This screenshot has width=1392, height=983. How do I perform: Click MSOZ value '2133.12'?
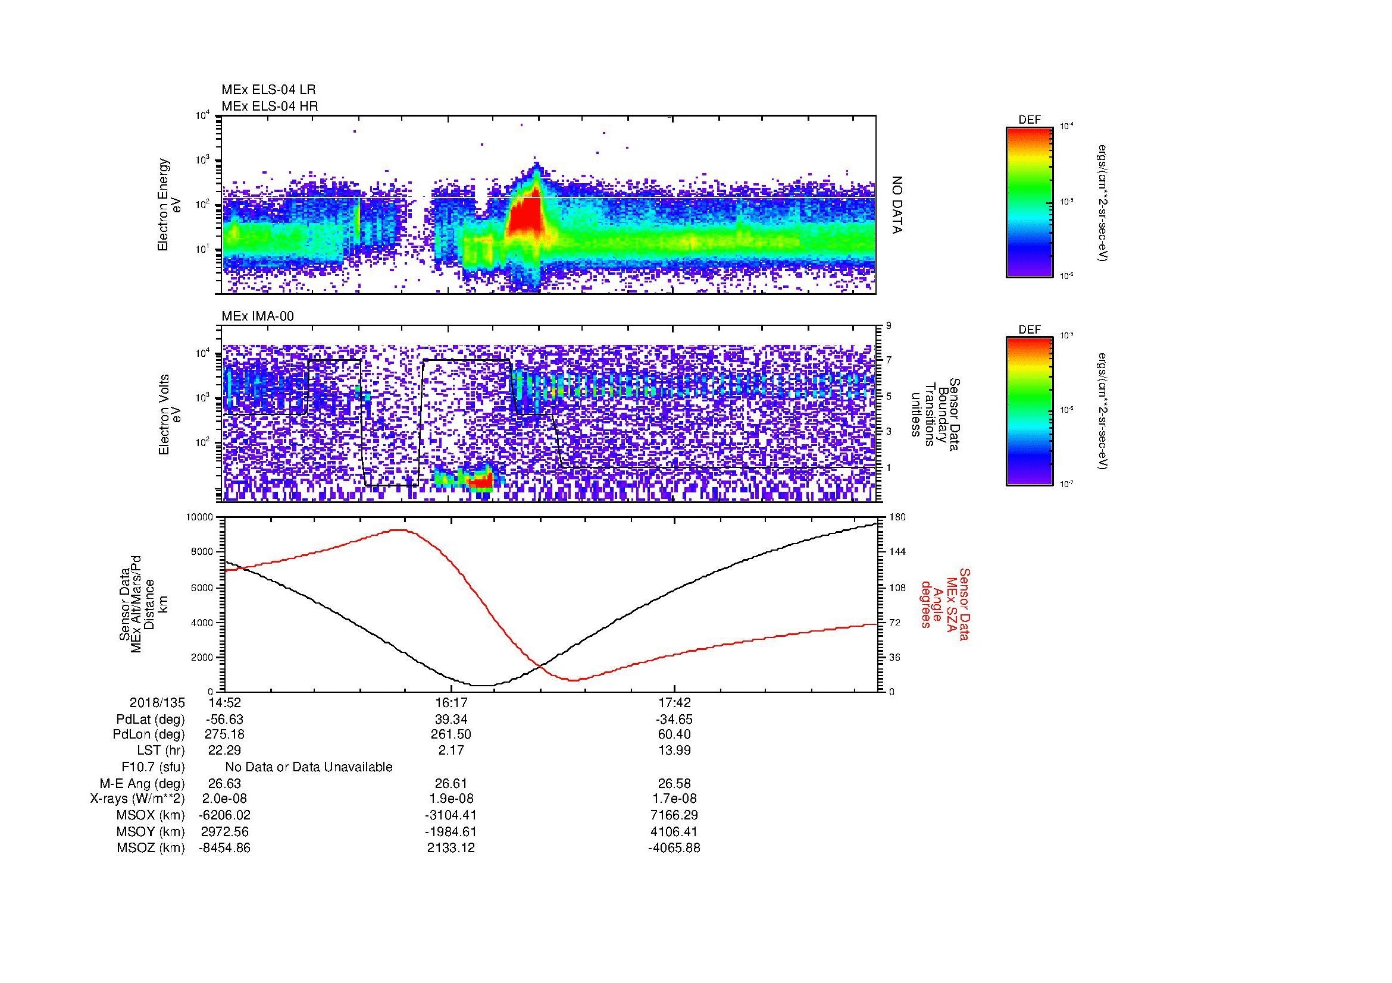pyautogui.click(x=451, y=848)
